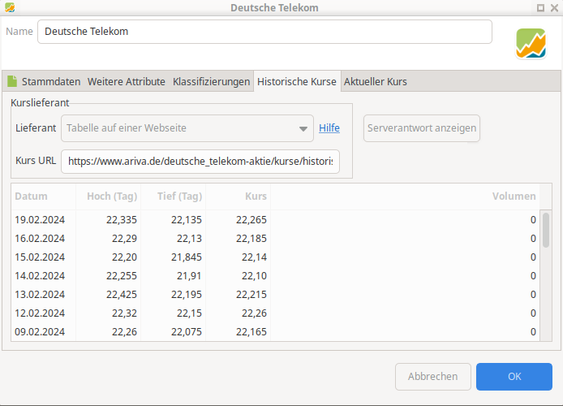Click the small app icon in title bar
This screenshot has height=406, width=563.
click(x=10, y=7)
